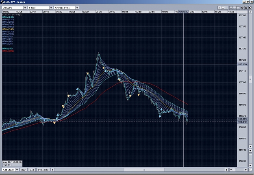Choose the middle grid layout icon
The height and width of the screenshot is (175, 254).
tap(234, 8)
